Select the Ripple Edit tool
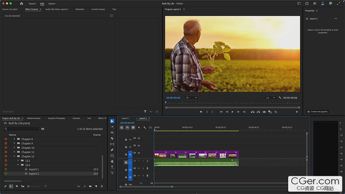345x194 pixels. coord(112,132)
